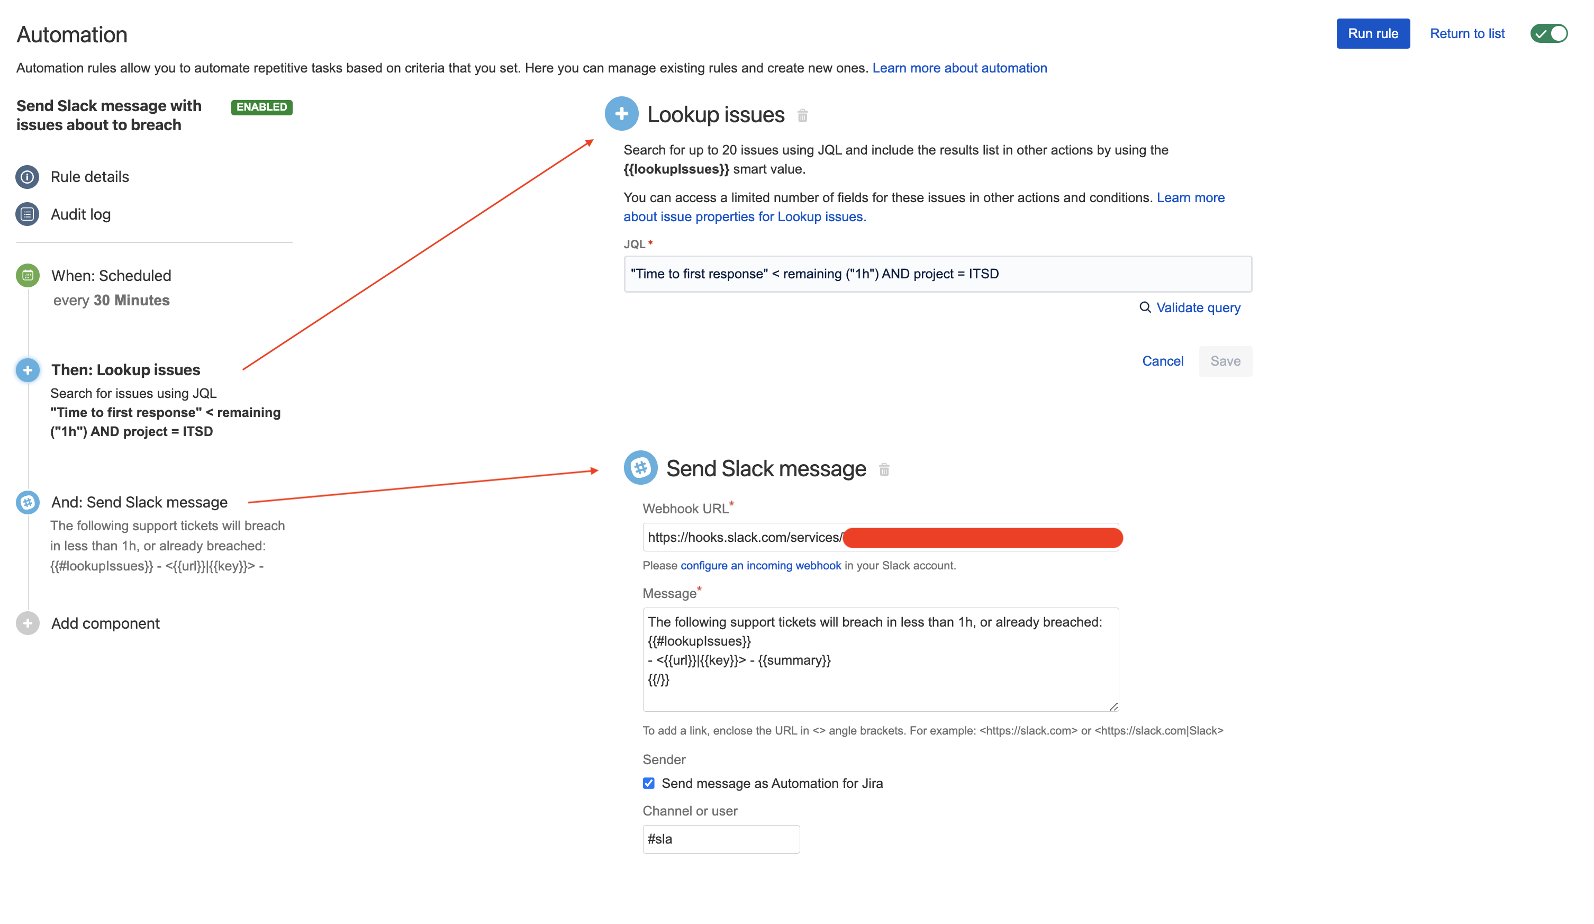Click the Add component plus icon
This screenshot has width=1594, height=924.
click(28, 624)
